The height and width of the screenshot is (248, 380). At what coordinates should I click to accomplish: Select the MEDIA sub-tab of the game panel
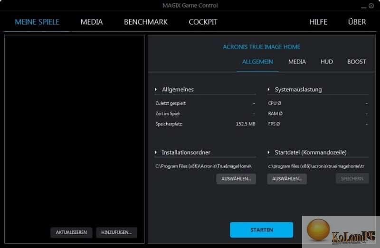pos(297,62)
